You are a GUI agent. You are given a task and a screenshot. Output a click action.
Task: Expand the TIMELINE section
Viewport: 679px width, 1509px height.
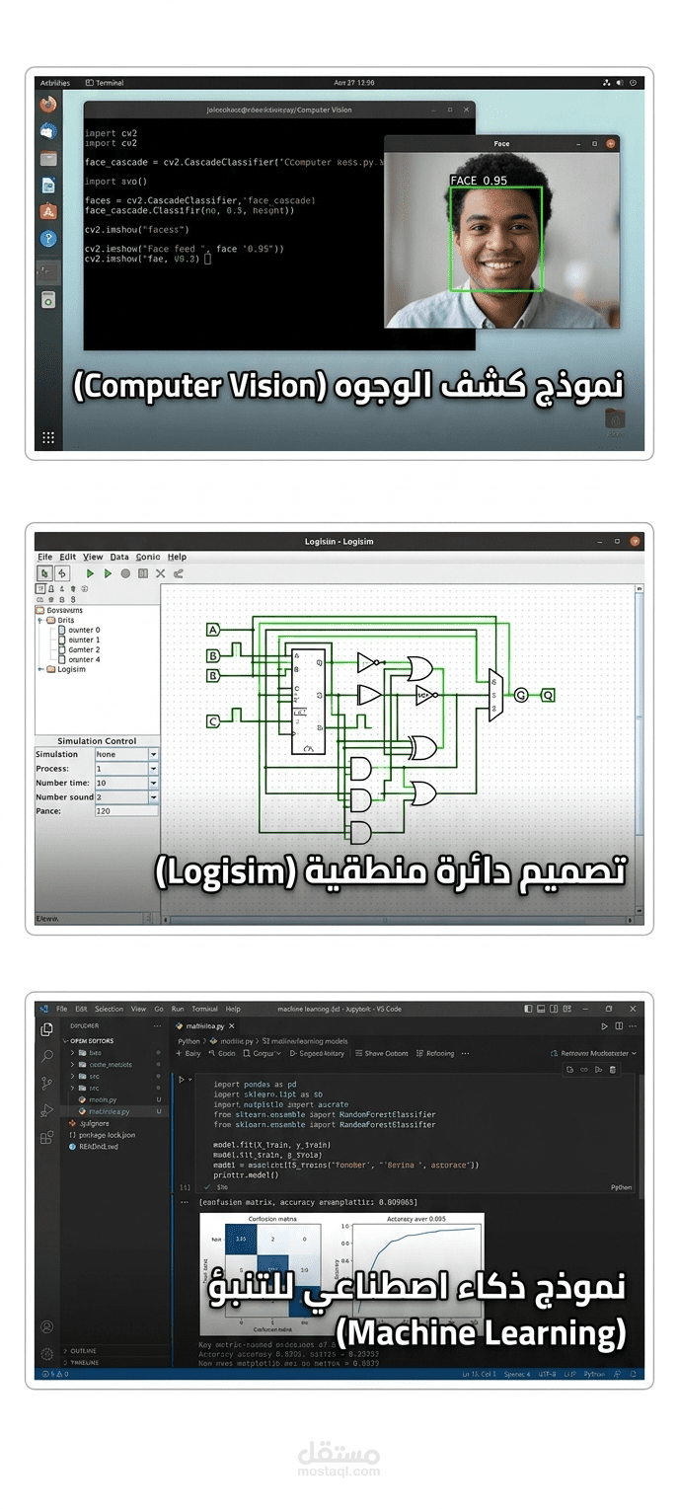[x=84, y=1362]
